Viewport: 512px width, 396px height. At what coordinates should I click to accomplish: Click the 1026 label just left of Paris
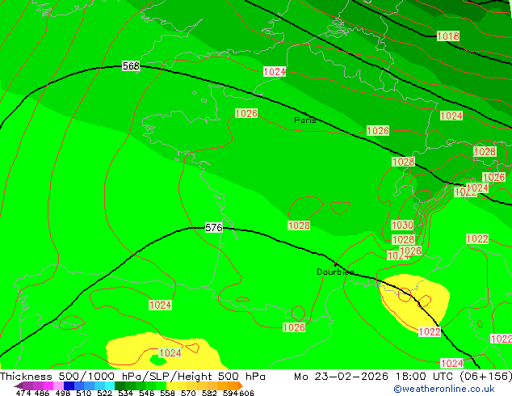(246, 113)
